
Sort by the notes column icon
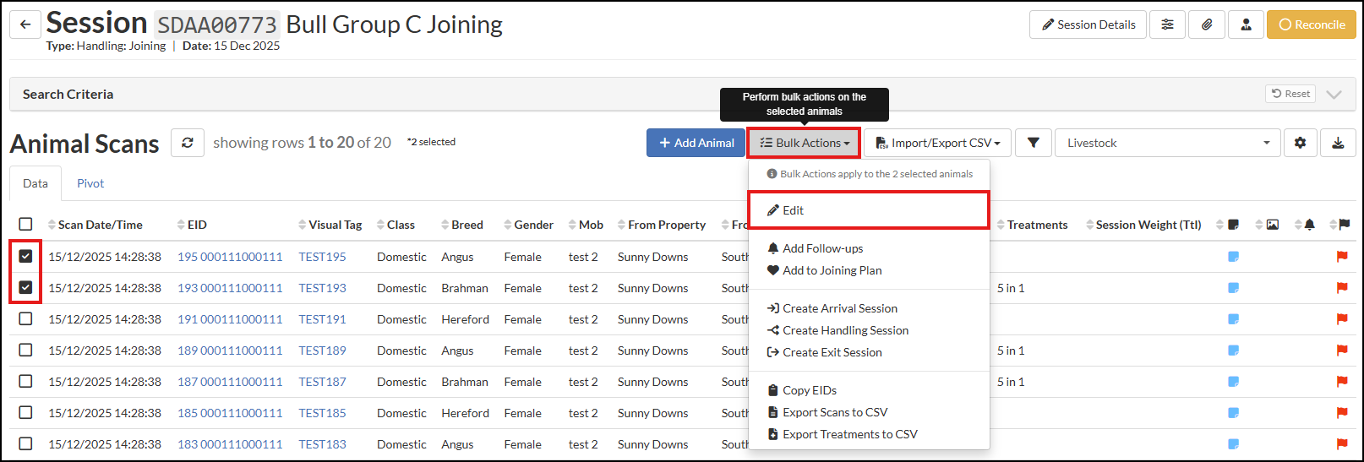(1233, 225)
